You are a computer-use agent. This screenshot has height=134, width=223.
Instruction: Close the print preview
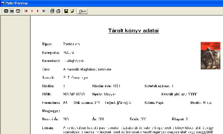coord(83,11)
